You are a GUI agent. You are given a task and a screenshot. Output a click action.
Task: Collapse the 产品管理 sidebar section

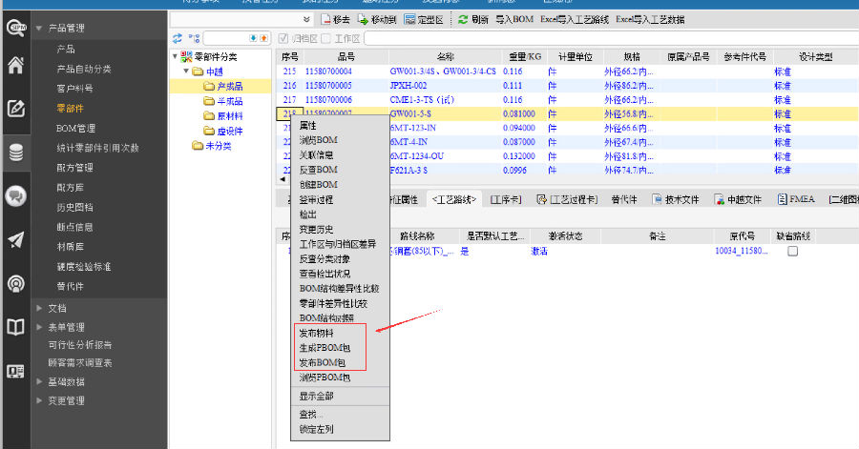click(x=39, y=29)
